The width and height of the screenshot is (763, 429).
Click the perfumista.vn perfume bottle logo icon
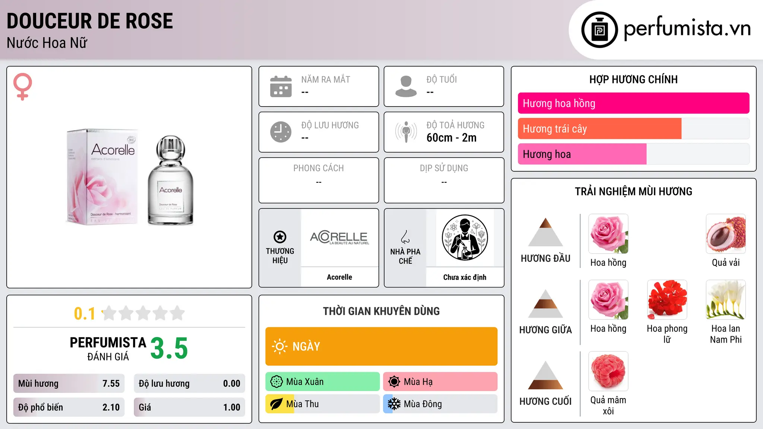[x=599, y=30]
